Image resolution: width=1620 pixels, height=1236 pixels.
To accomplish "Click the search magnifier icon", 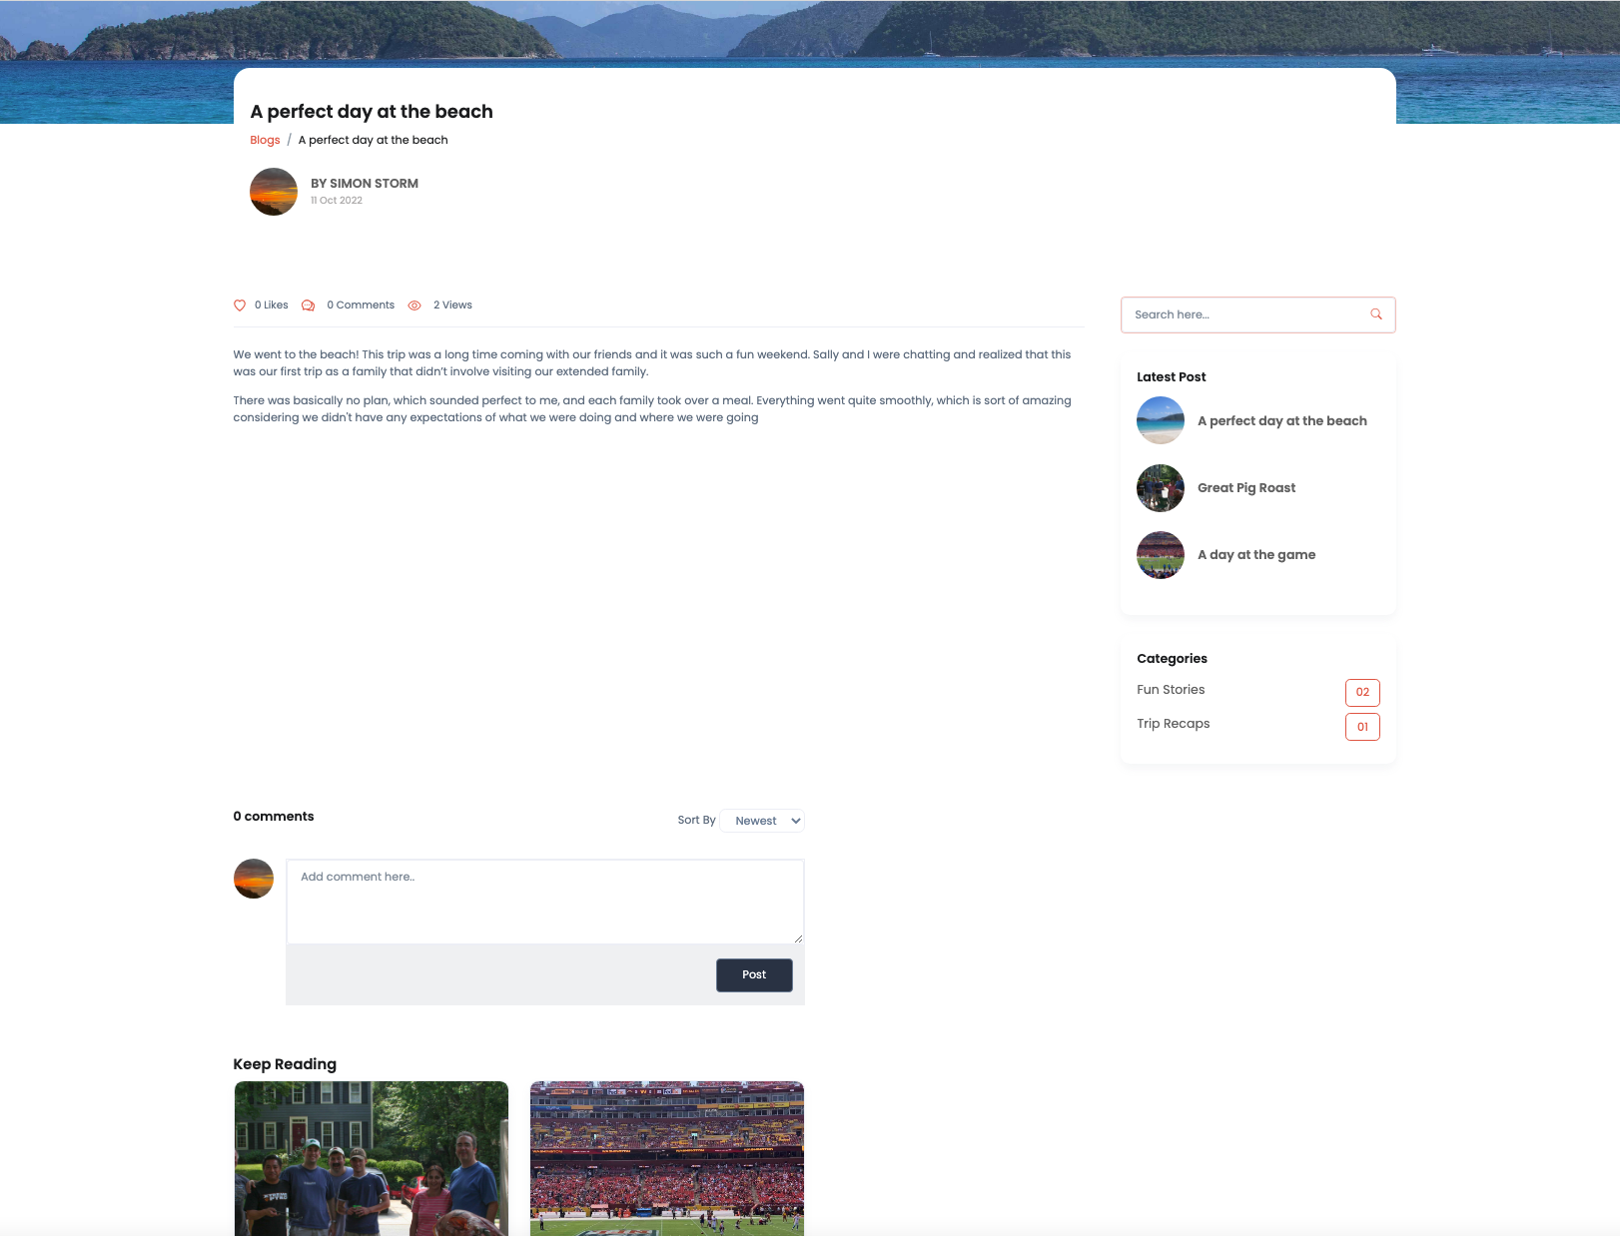I will click(x=1376, y=314).
